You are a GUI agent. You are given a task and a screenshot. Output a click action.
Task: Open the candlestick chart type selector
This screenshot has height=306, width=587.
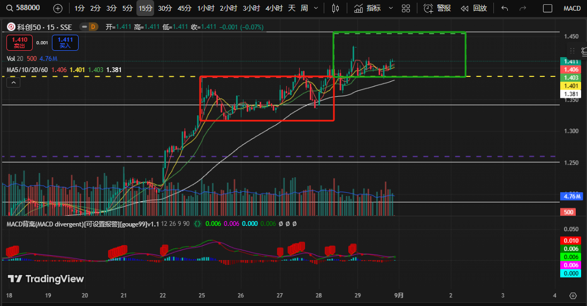coord(336,8)
